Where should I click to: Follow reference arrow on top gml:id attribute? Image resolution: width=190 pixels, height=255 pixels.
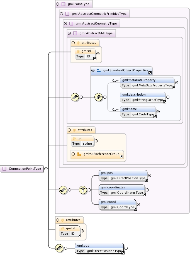click(x=95, y=58)
